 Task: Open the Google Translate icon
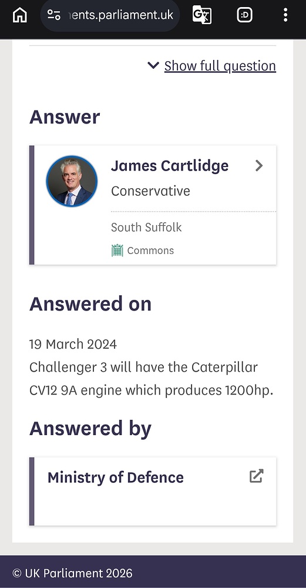[202, 15]
